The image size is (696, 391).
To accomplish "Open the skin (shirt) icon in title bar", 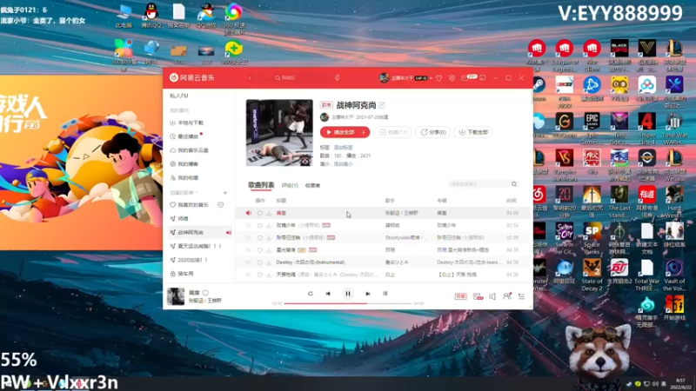I will 439,78.
